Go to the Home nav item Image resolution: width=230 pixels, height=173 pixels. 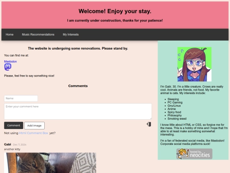coord(9,35)
